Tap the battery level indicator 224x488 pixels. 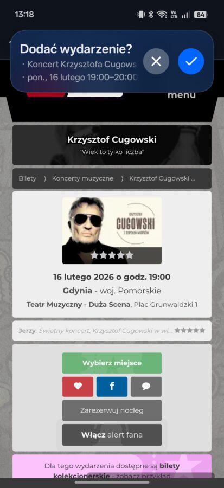click(201, 15)
